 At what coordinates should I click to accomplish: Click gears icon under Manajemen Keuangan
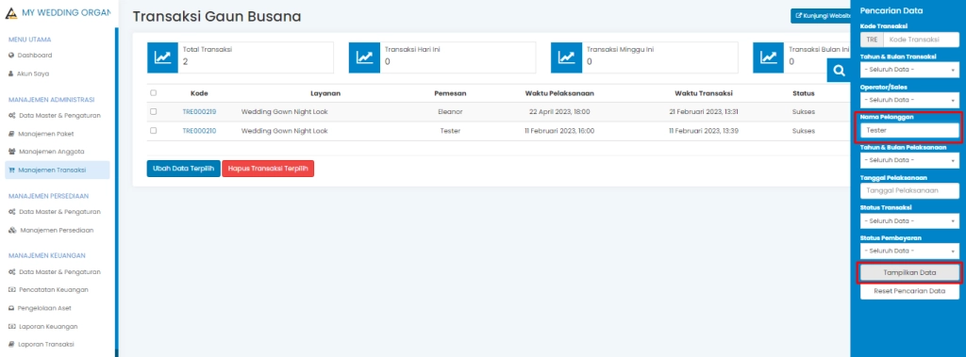[11, 271]
